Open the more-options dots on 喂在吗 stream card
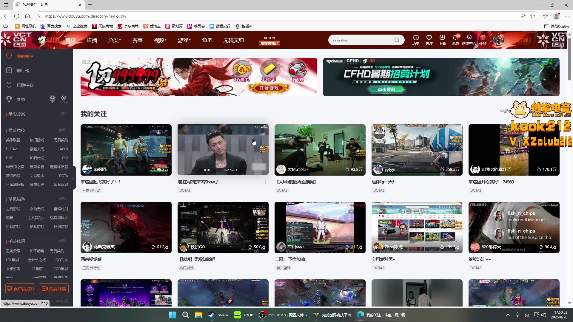573x322 pixels. [265, 182]
